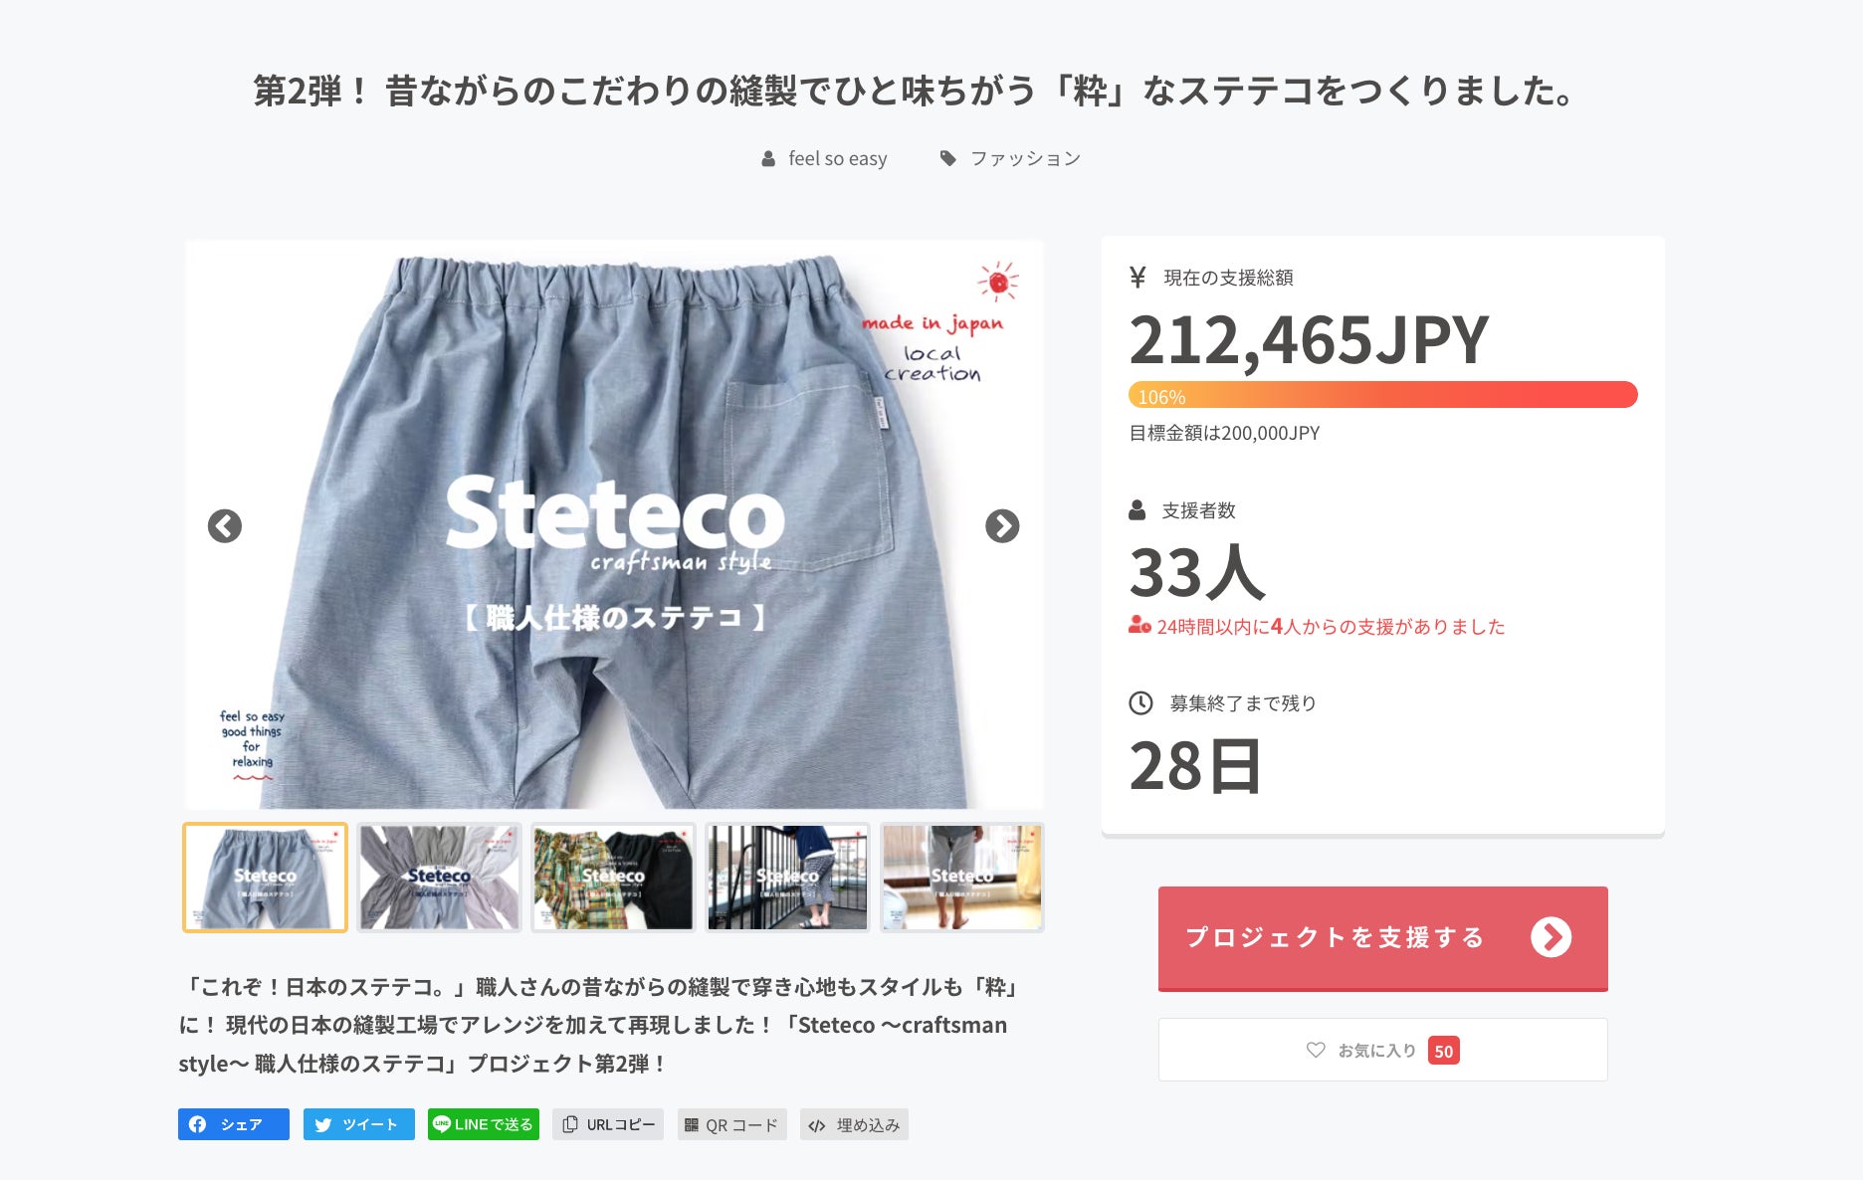Toggle お気に入り favorite heart button
1863x1180 pixels.
point(1383,1050)
